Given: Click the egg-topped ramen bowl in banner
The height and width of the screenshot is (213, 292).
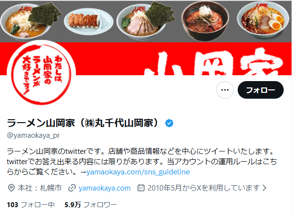Looking at the screenshot, I should point(263,20).
